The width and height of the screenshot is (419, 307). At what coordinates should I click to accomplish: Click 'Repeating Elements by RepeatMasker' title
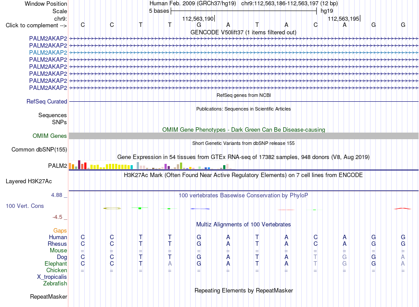[x=243, y=290]
